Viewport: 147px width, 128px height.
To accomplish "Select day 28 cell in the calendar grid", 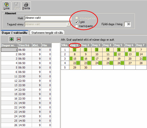I will pyautogui.click(x=141, y=63).
